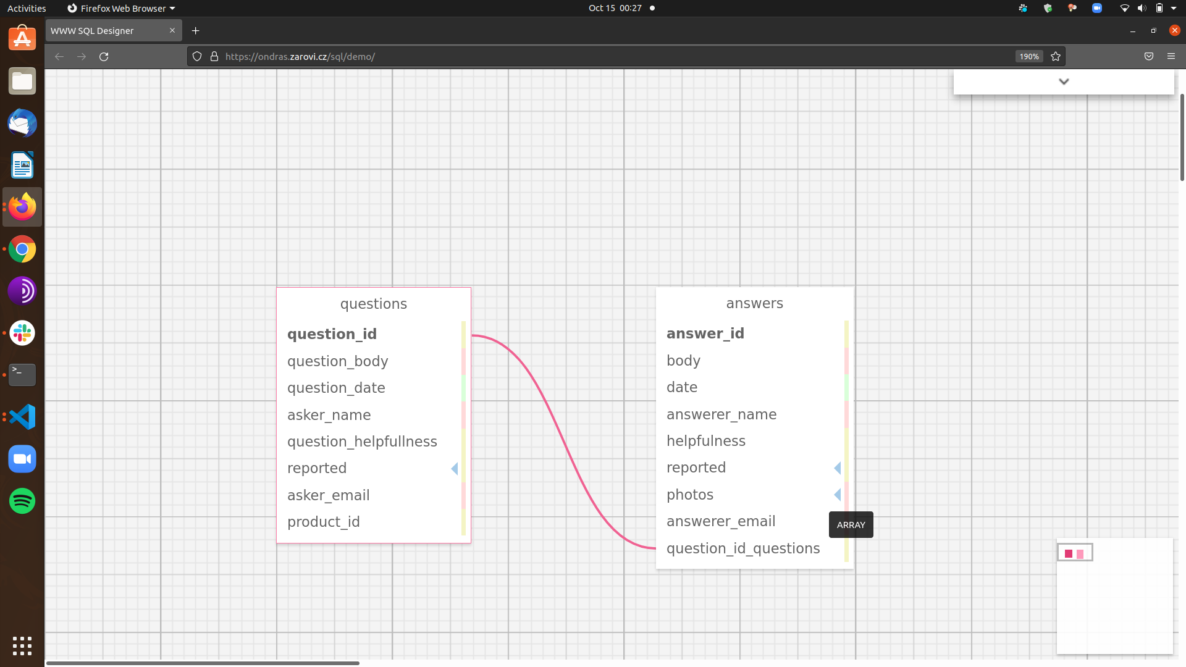Launch Zoom from the dock
This screenshot has width=1186, height=667.
point(22,459)
